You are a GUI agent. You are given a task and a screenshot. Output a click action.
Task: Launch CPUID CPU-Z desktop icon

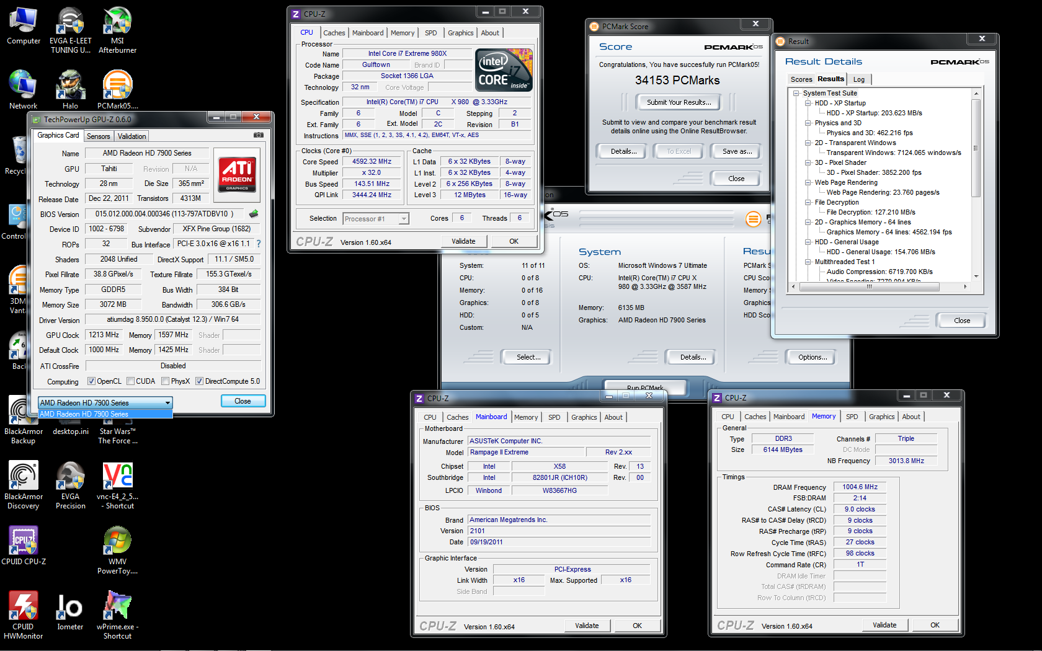[x=24, y=546]
